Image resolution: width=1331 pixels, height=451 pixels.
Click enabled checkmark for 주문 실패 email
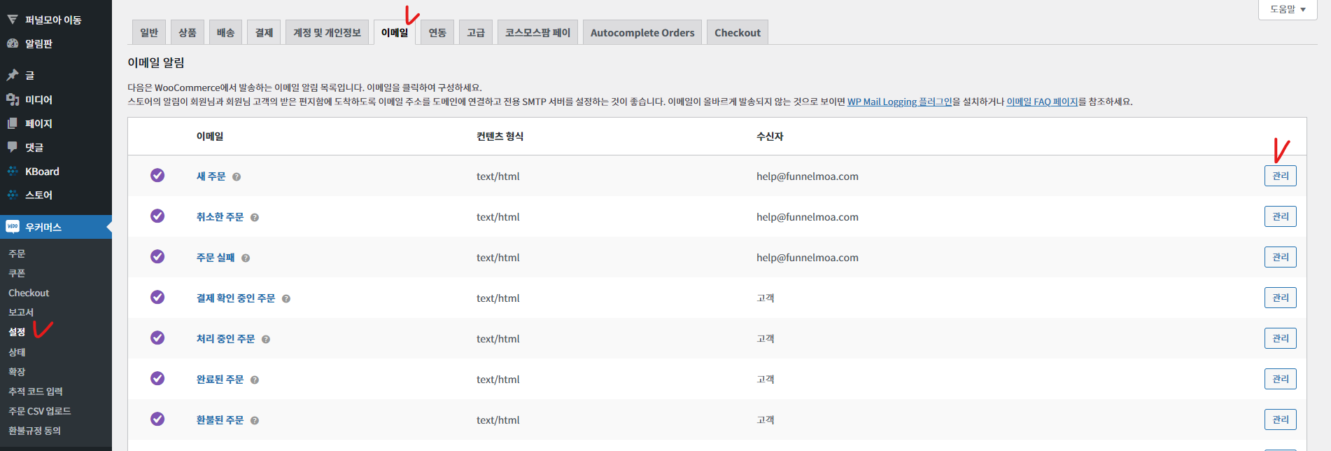[x=157, y=256]
